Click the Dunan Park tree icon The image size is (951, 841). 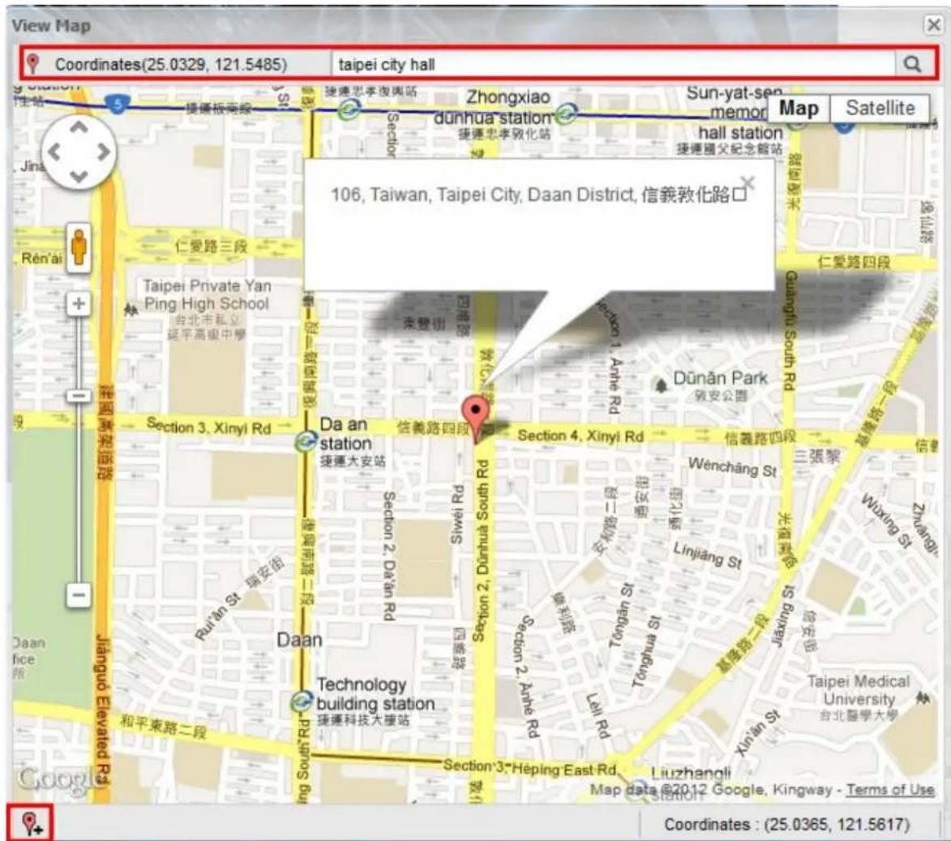(661, 384)
